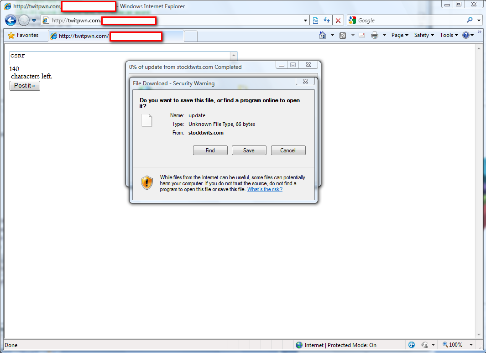Click the Print icon
Screen dimensions: 486x353
click(x=375, y=35)
